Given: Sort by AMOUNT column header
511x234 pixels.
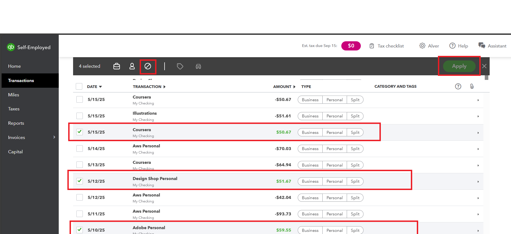Looking at the screenshot, I should pos(284,87).
